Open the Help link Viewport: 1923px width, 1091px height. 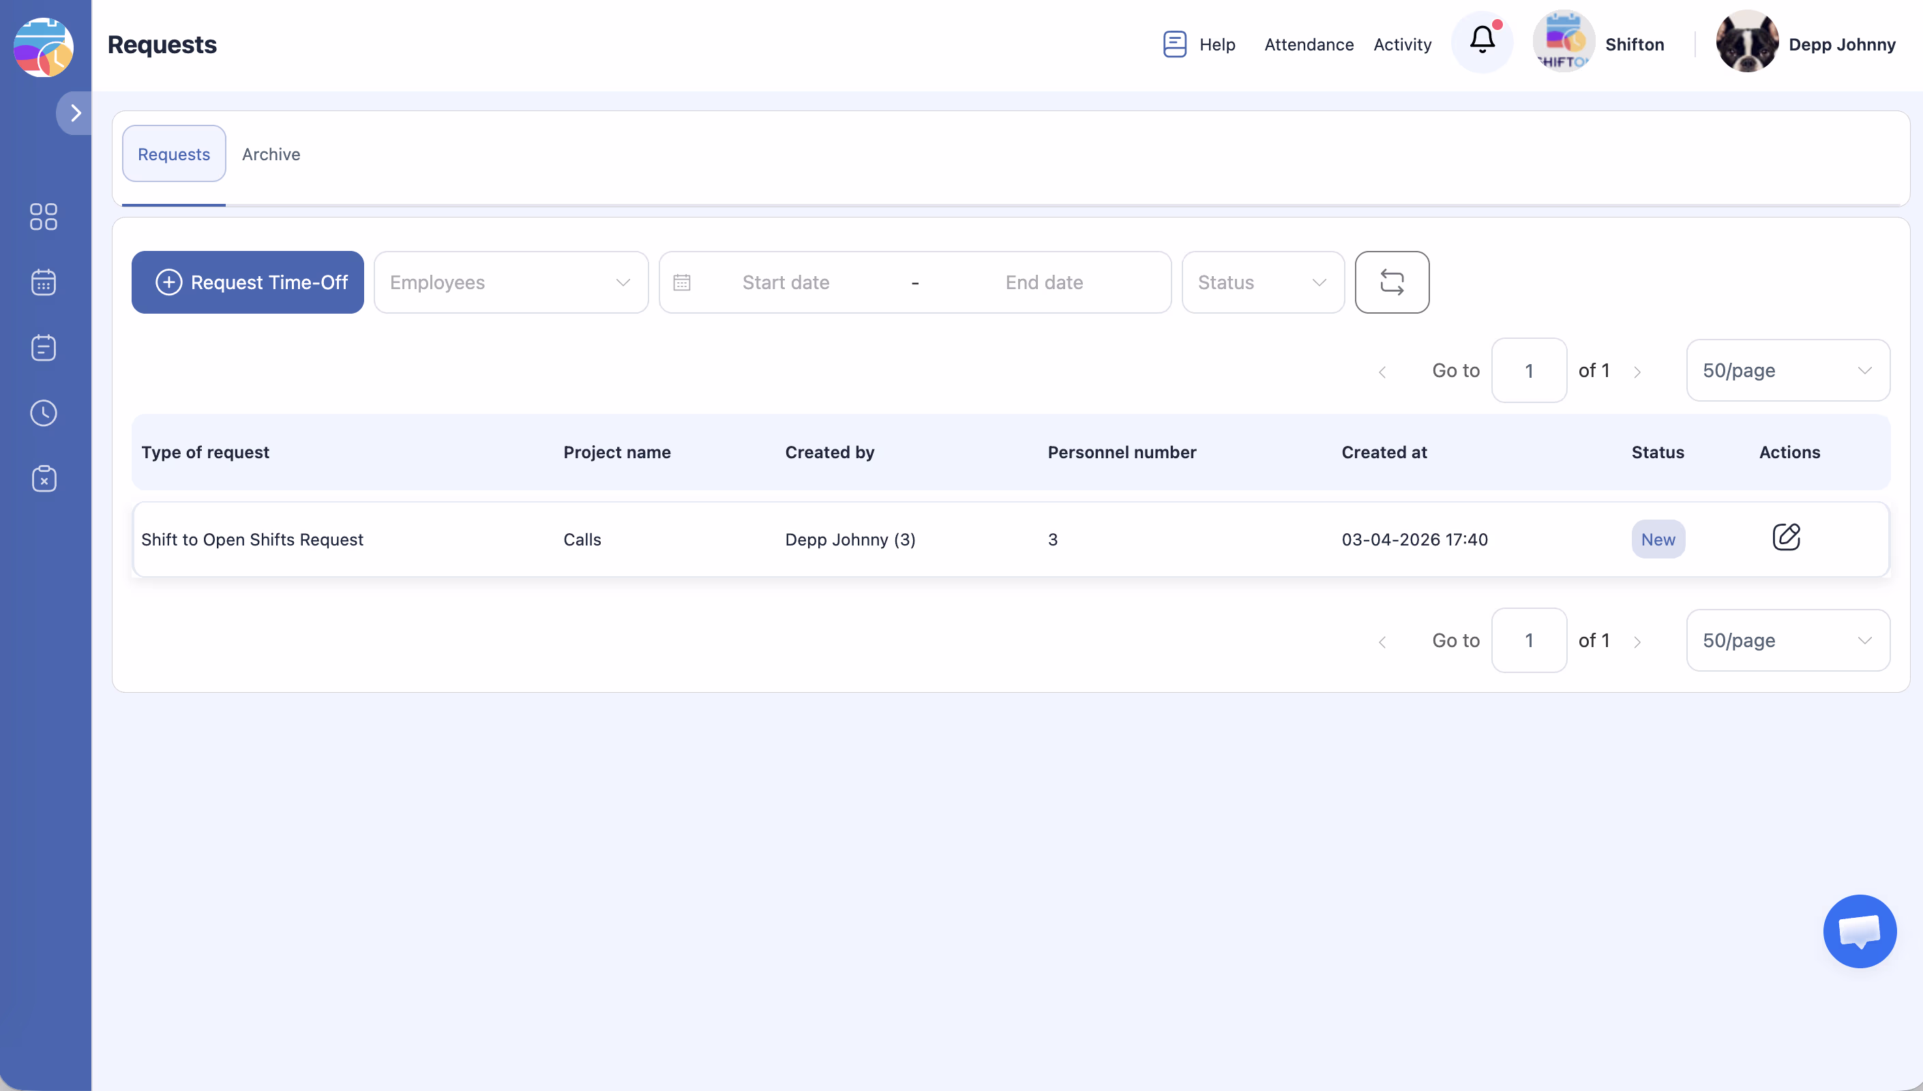pos(1200,45)
